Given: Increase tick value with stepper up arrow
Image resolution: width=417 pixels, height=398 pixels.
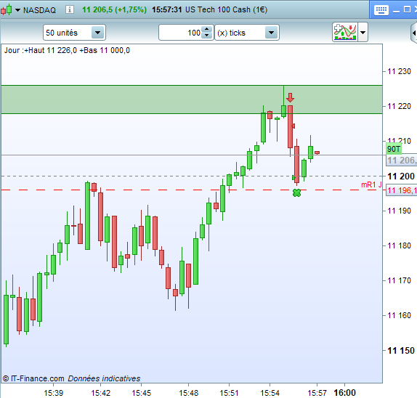Looking at the screenshot, I should click(x=207, y=29).
